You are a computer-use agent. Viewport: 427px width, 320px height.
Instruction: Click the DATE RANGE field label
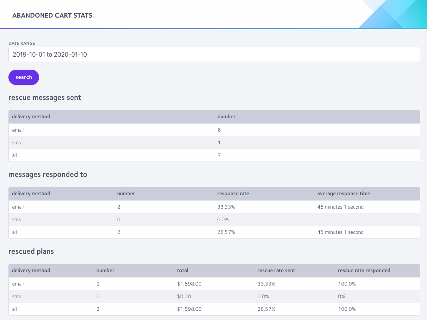pos(22,43)
